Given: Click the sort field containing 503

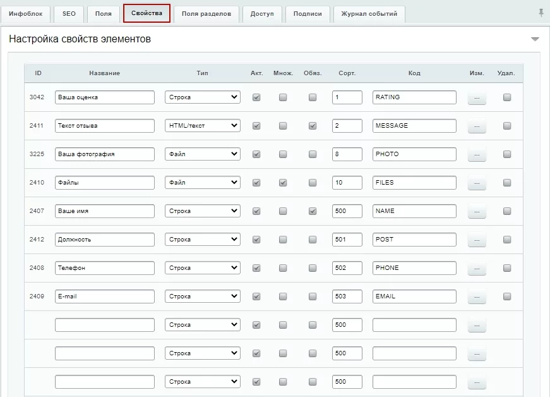Looking at the screenshot, I should point(347,296).
